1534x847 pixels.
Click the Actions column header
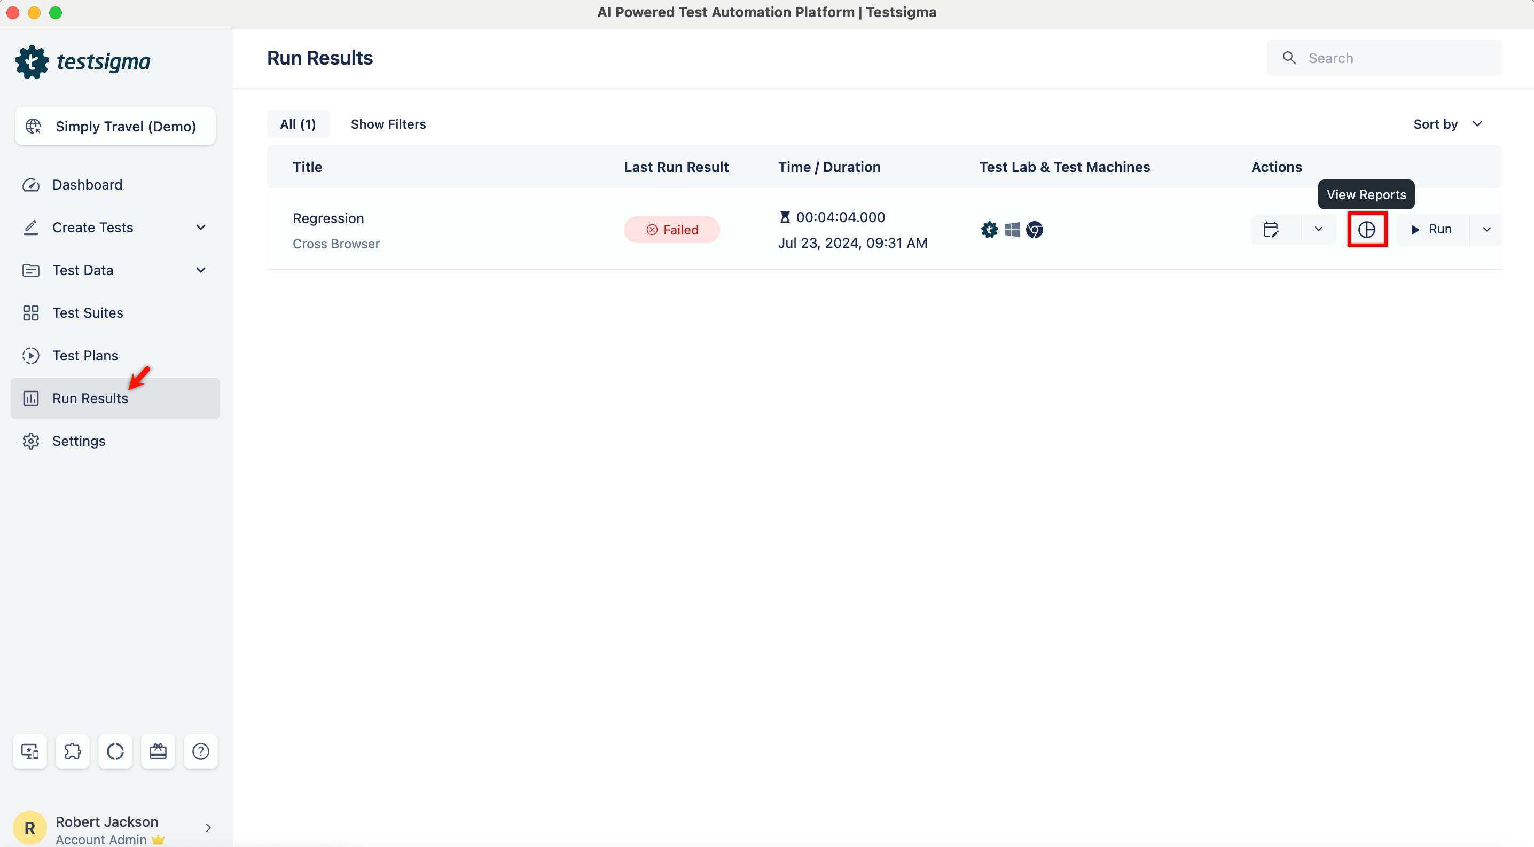pyautogui.click(x=1276, y=167)
